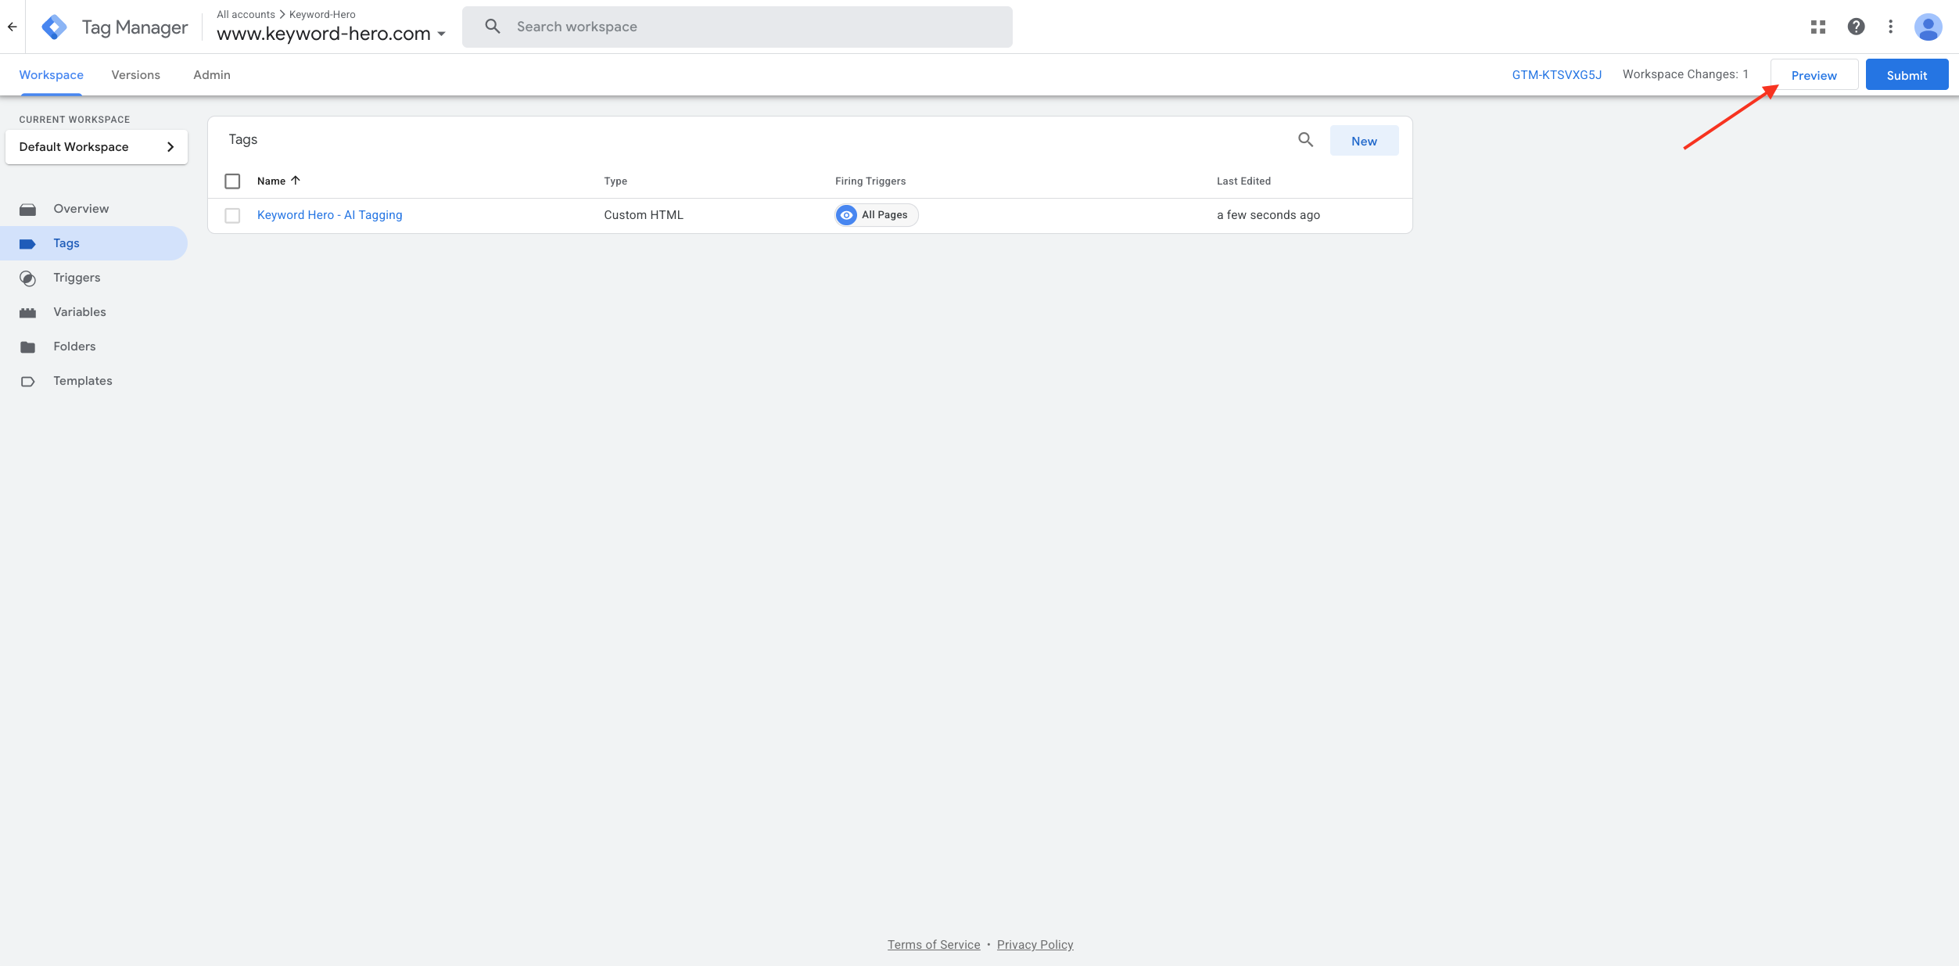This screenshot has height=966, width=1959.
Task: Switch to the Versions tab
Action: 135,75
